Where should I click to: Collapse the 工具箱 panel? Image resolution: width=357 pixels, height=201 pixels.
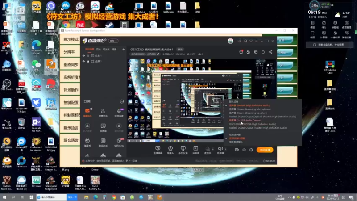(x=121, y=101)
